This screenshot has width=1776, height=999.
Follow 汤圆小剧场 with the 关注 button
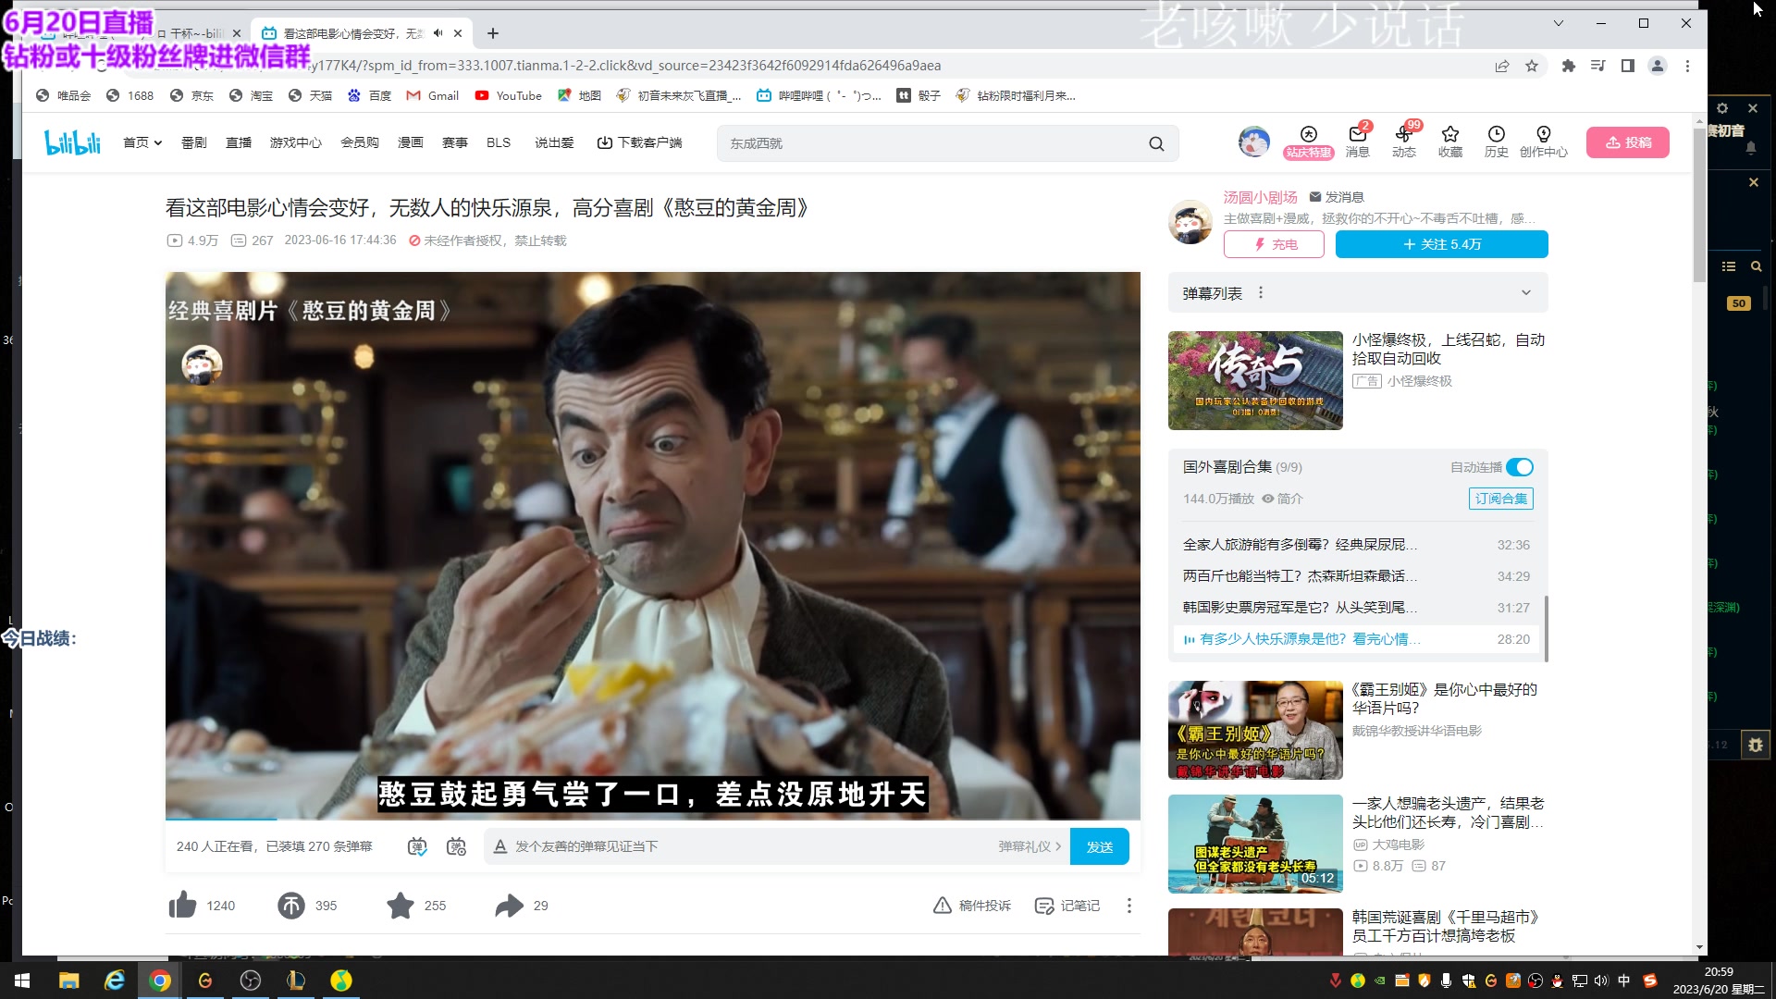1440,244
